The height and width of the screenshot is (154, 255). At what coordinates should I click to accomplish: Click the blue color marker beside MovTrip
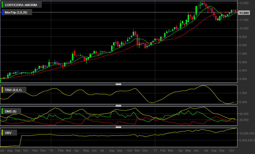click(2, 12)
